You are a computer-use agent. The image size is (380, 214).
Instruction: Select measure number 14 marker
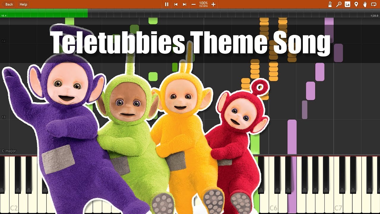[x=4, y=41]
